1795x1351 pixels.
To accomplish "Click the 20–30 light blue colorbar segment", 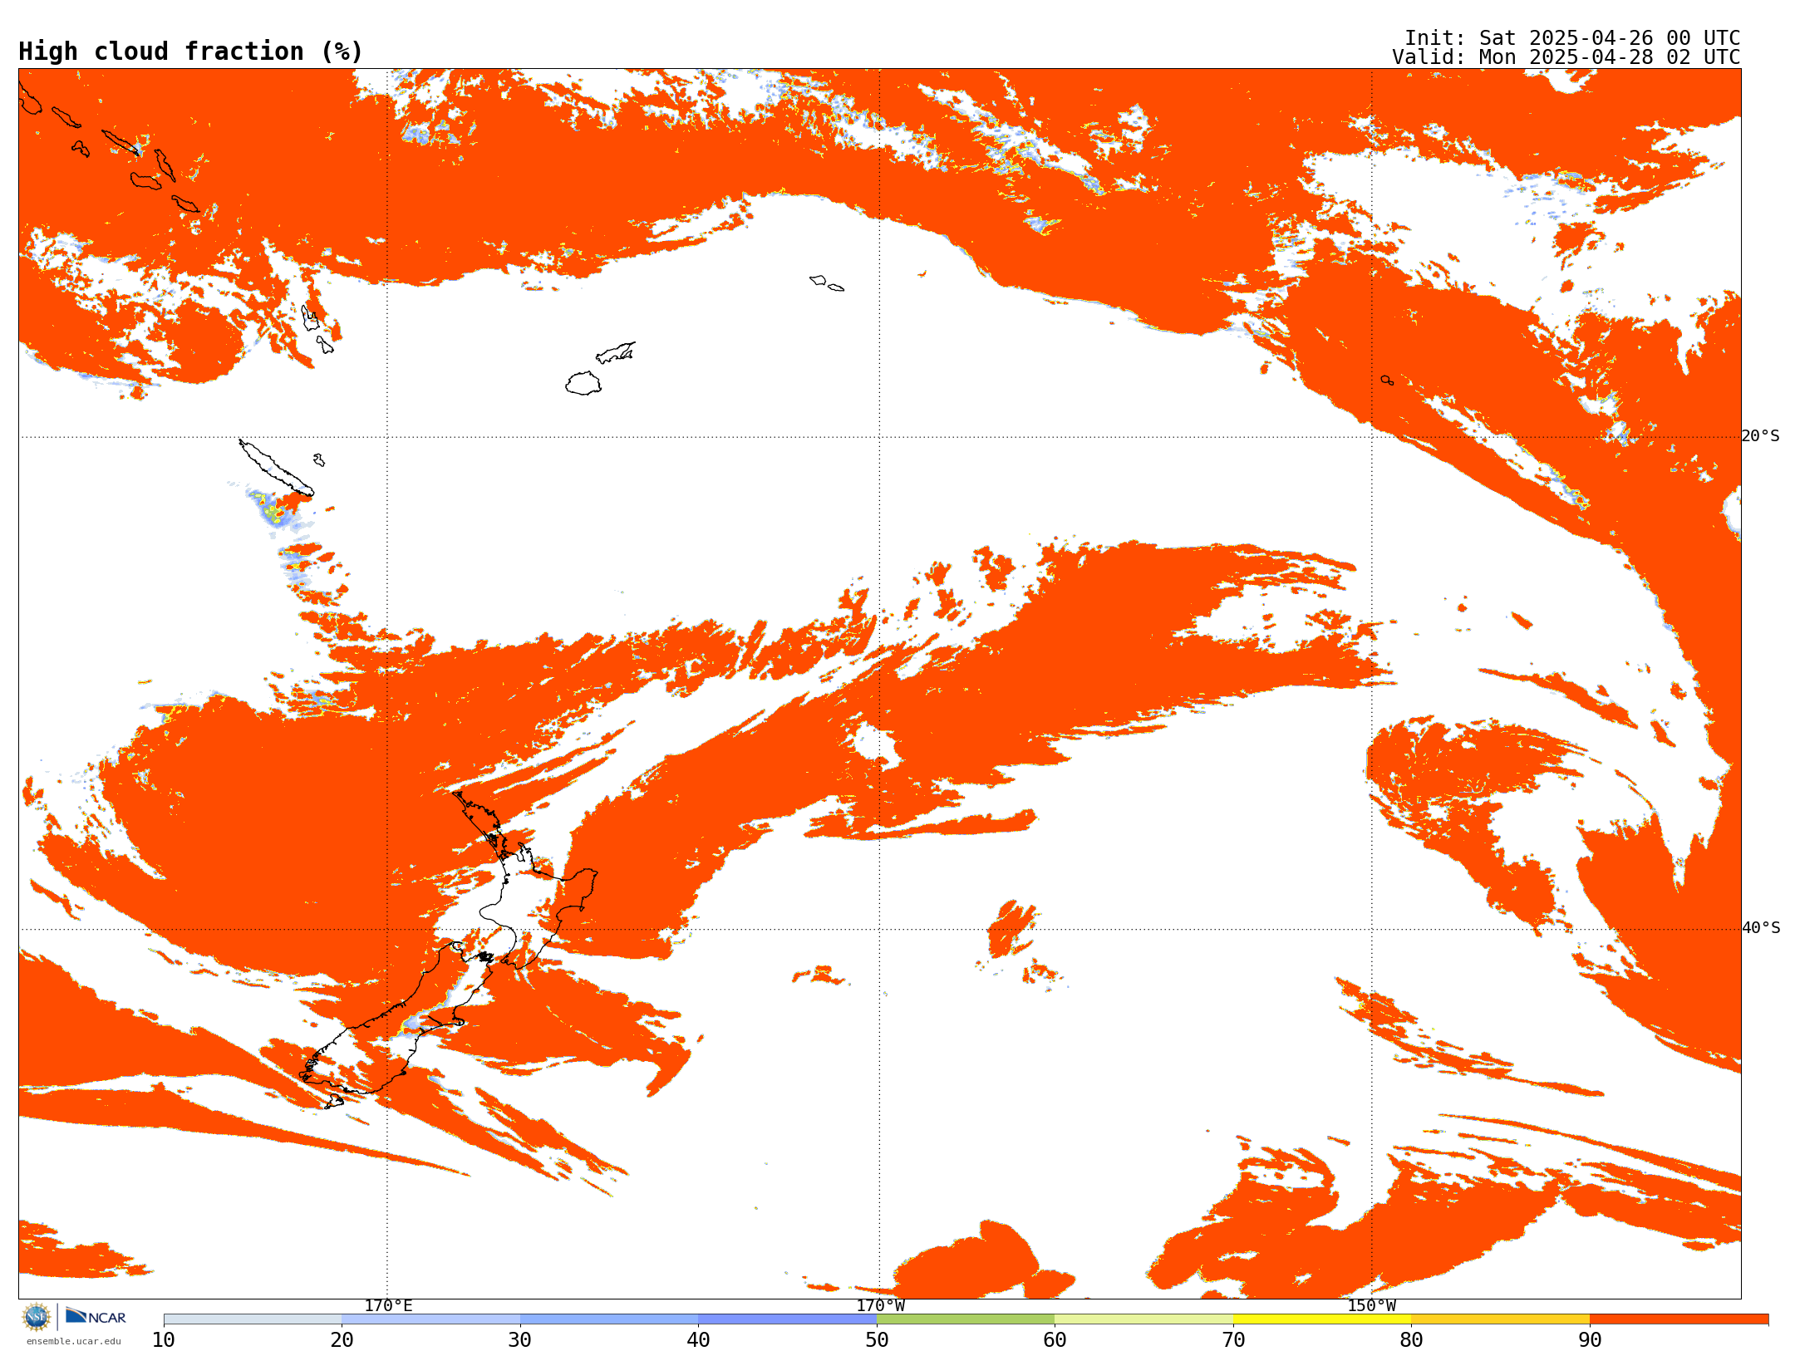I will pyautogui.click(x=430, y=1319).
